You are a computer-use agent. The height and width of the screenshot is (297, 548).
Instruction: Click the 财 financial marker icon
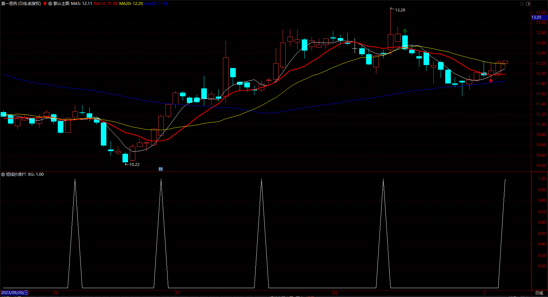click(x=161, y=169)
